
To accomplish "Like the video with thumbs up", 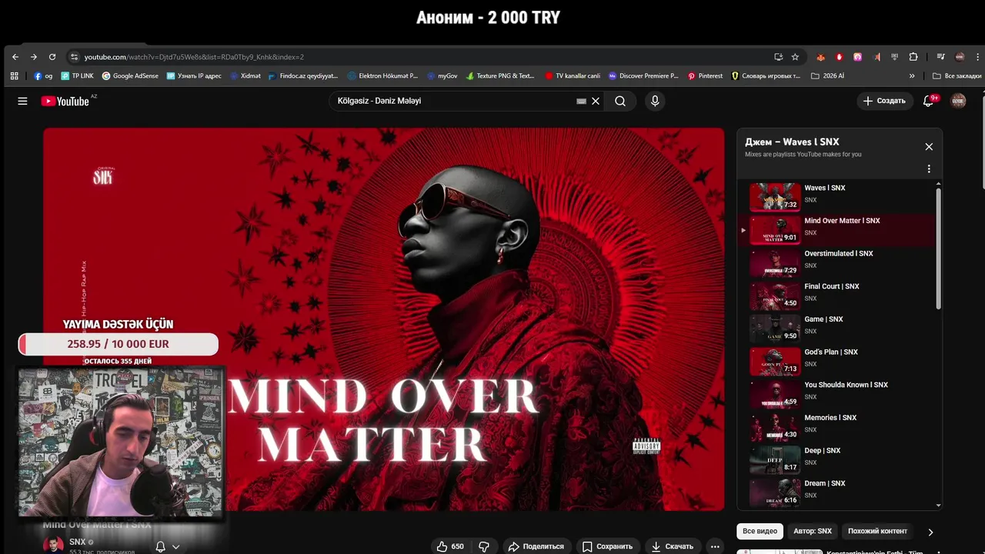I will coord(450,546).
